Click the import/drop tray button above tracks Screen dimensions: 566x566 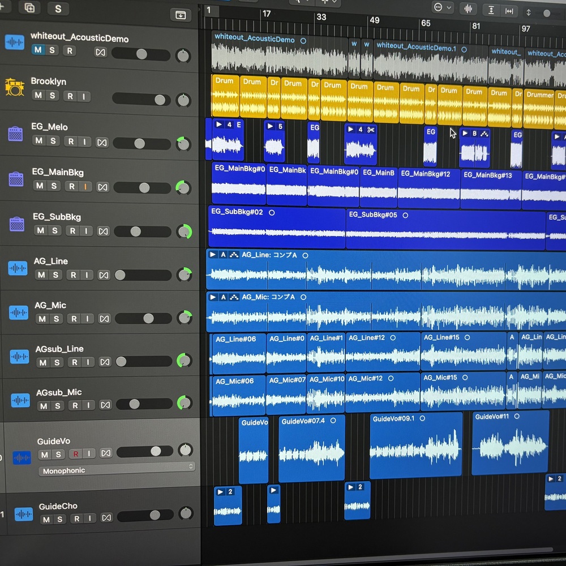(181, 15)
